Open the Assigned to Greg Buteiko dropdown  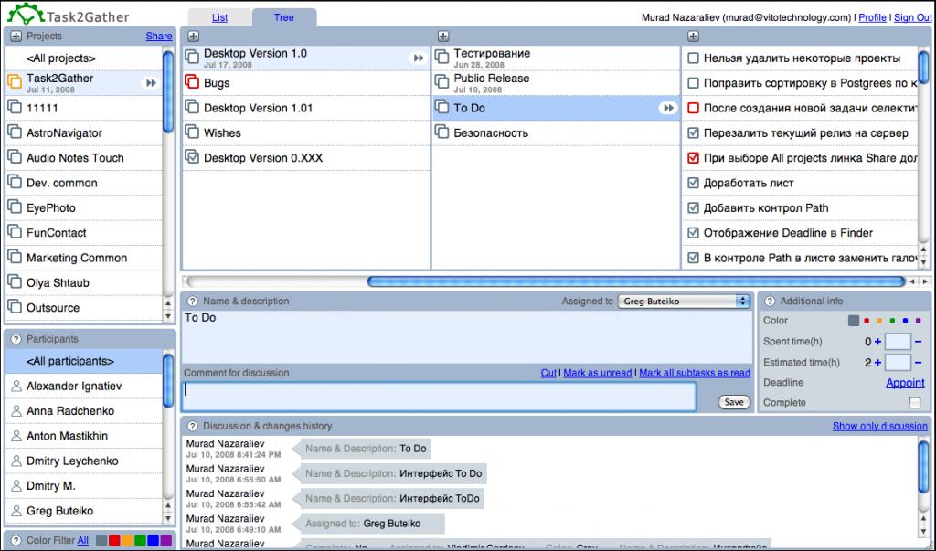(x=684, y=302)
